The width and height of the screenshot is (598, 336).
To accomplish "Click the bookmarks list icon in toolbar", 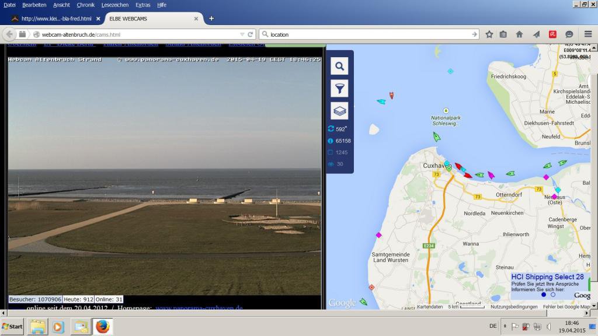I will 503,34.
